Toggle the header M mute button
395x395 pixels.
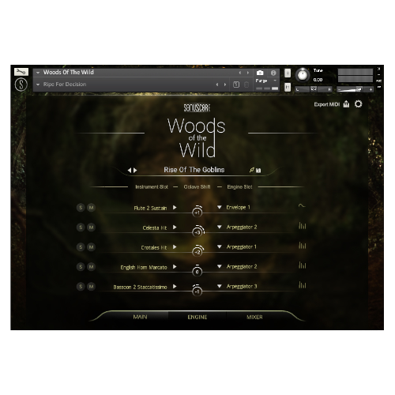coord(288,87)
